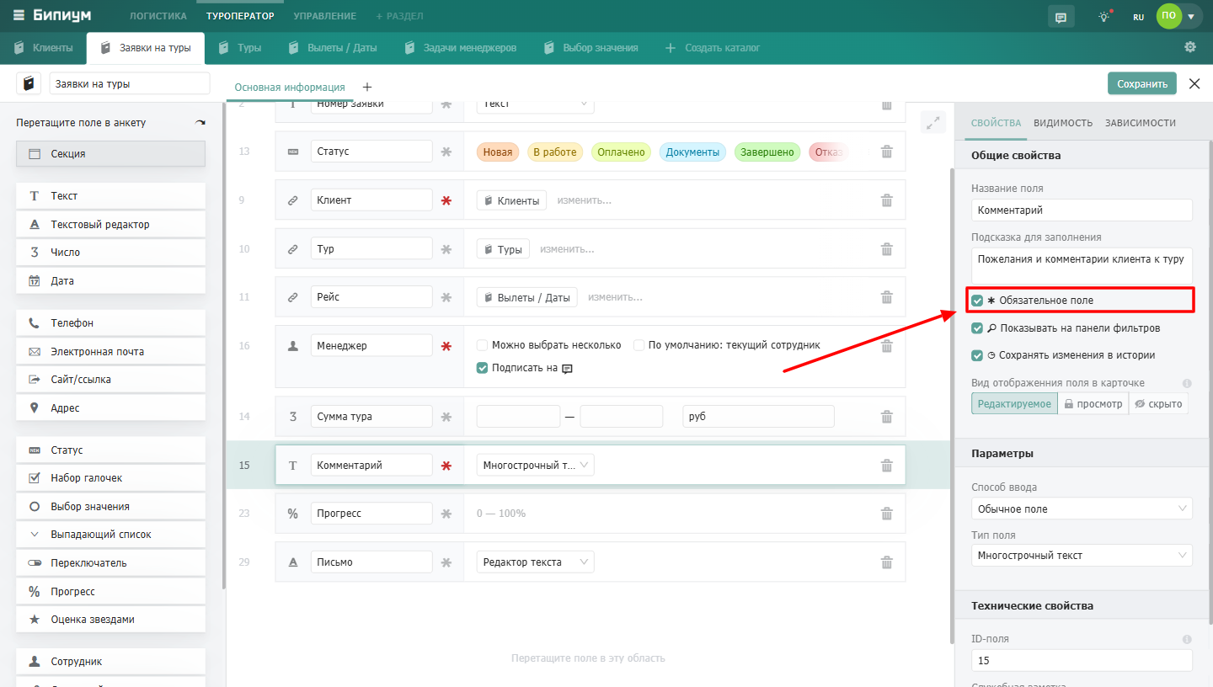Open the Редактор текста dropdown in Письмо row
This screenshot has height=687, width=1213.
[535, 562]
